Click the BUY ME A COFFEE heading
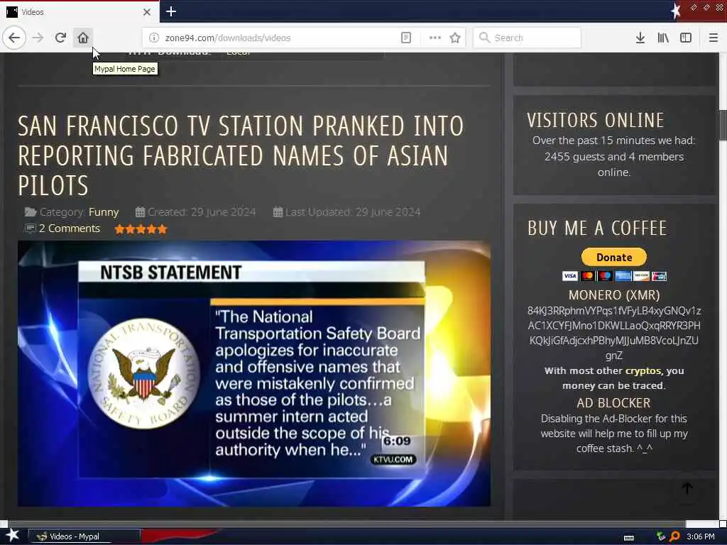The image size is (727, 545). click(597, 228)
